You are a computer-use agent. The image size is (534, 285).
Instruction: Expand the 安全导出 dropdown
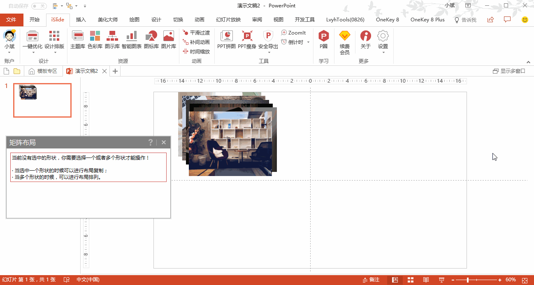click(268, 52)
